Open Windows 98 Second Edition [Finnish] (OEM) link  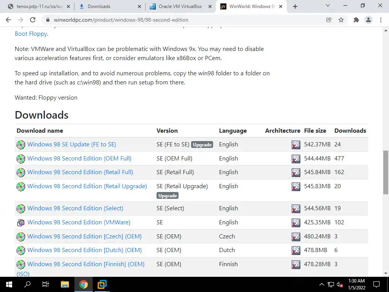click(86, 264)
